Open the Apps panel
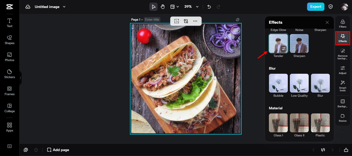Viewport: 352px width, 156px height. tap(10, 127)
